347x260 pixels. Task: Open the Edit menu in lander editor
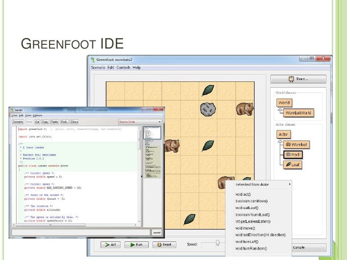tap(21, 115)
